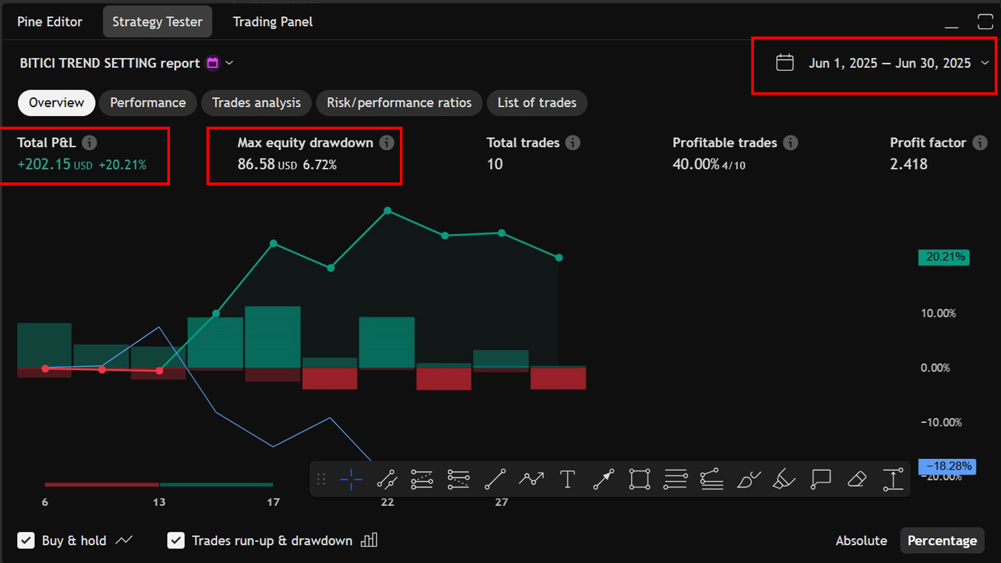Click the red-green performance progress bar

click(x=159, y=485)
